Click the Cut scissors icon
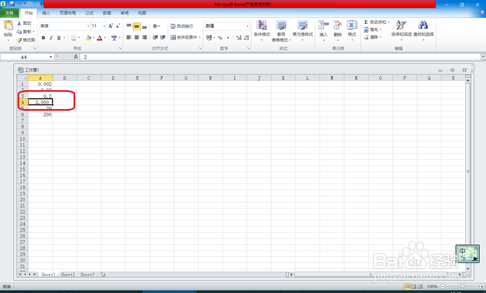This screenshot has height=293, width=486. pos(19,23)
